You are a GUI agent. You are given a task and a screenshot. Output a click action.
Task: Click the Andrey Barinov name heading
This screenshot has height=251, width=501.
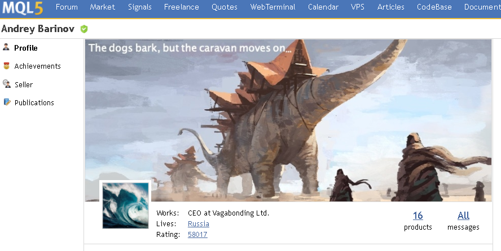point(38,29)
